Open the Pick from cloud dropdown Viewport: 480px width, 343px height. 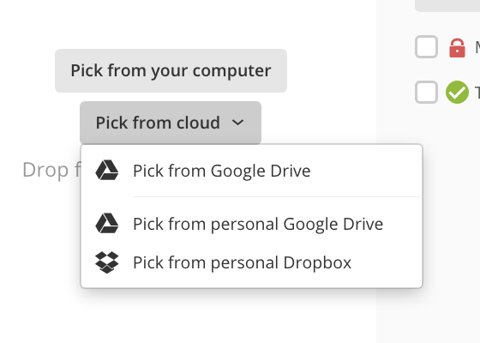(x=171, y=123)
